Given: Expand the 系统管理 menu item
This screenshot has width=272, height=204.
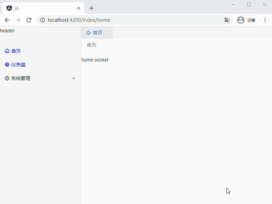Looking at the screenshot, I should click(x=21, y=78).
